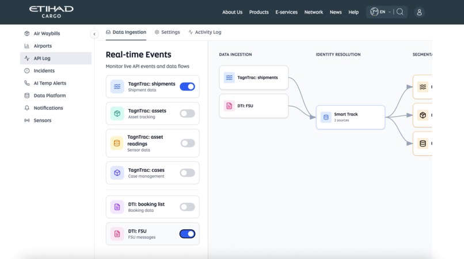Click the globe language icon
464x259 pixels.
coord(374,12)
